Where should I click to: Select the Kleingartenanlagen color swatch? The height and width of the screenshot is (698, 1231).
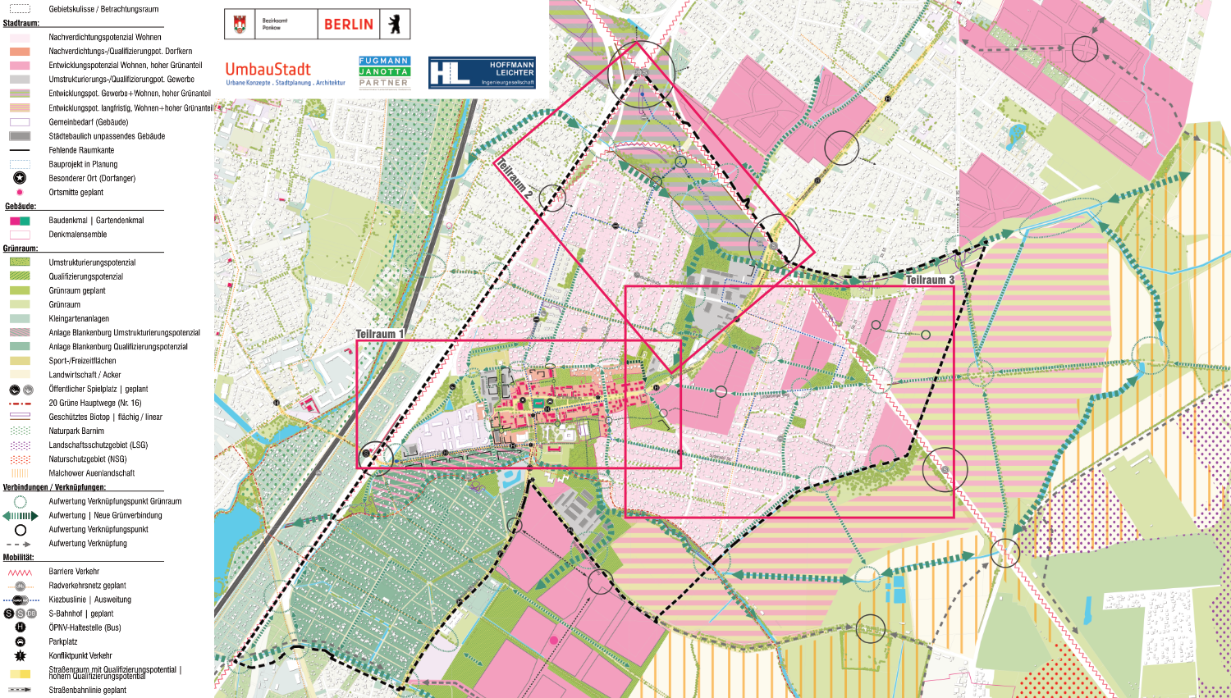pos(20,318)
